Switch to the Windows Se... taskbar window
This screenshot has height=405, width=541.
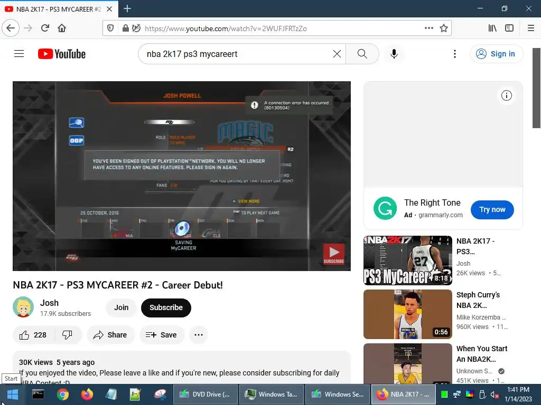coord(338,394)
